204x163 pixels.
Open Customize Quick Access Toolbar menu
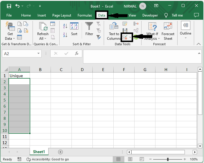(x=40, y=6)
